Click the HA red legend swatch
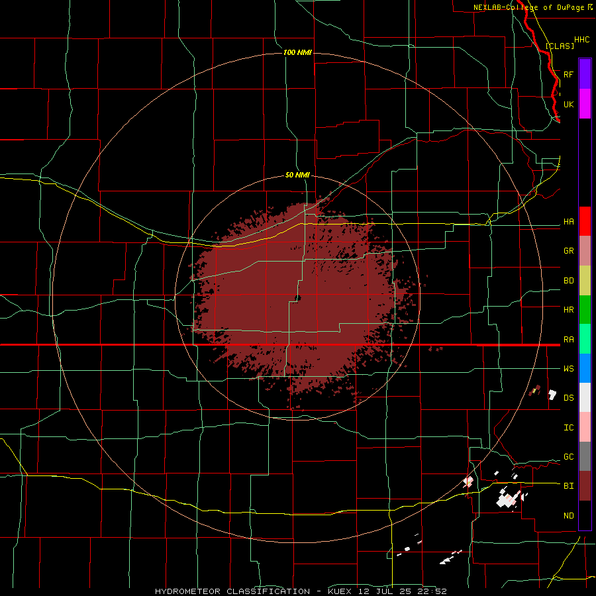 585,221
